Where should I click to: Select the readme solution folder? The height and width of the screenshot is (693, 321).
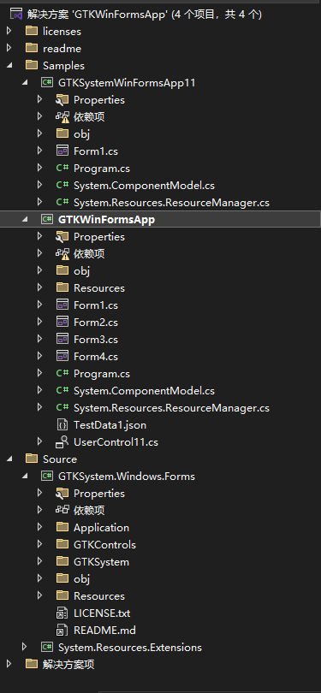62,48
